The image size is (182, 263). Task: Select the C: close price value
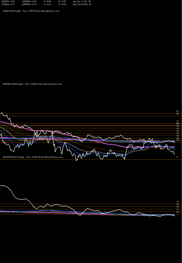pos(47,4)
